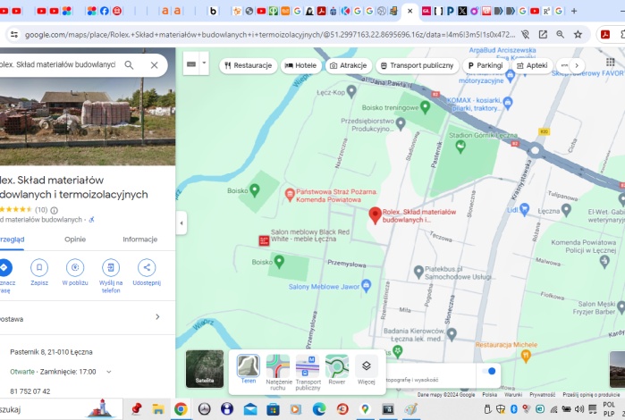Select the Atrakcje category chip
Viewport: 625px width, 420px height.
coord(349,65)
